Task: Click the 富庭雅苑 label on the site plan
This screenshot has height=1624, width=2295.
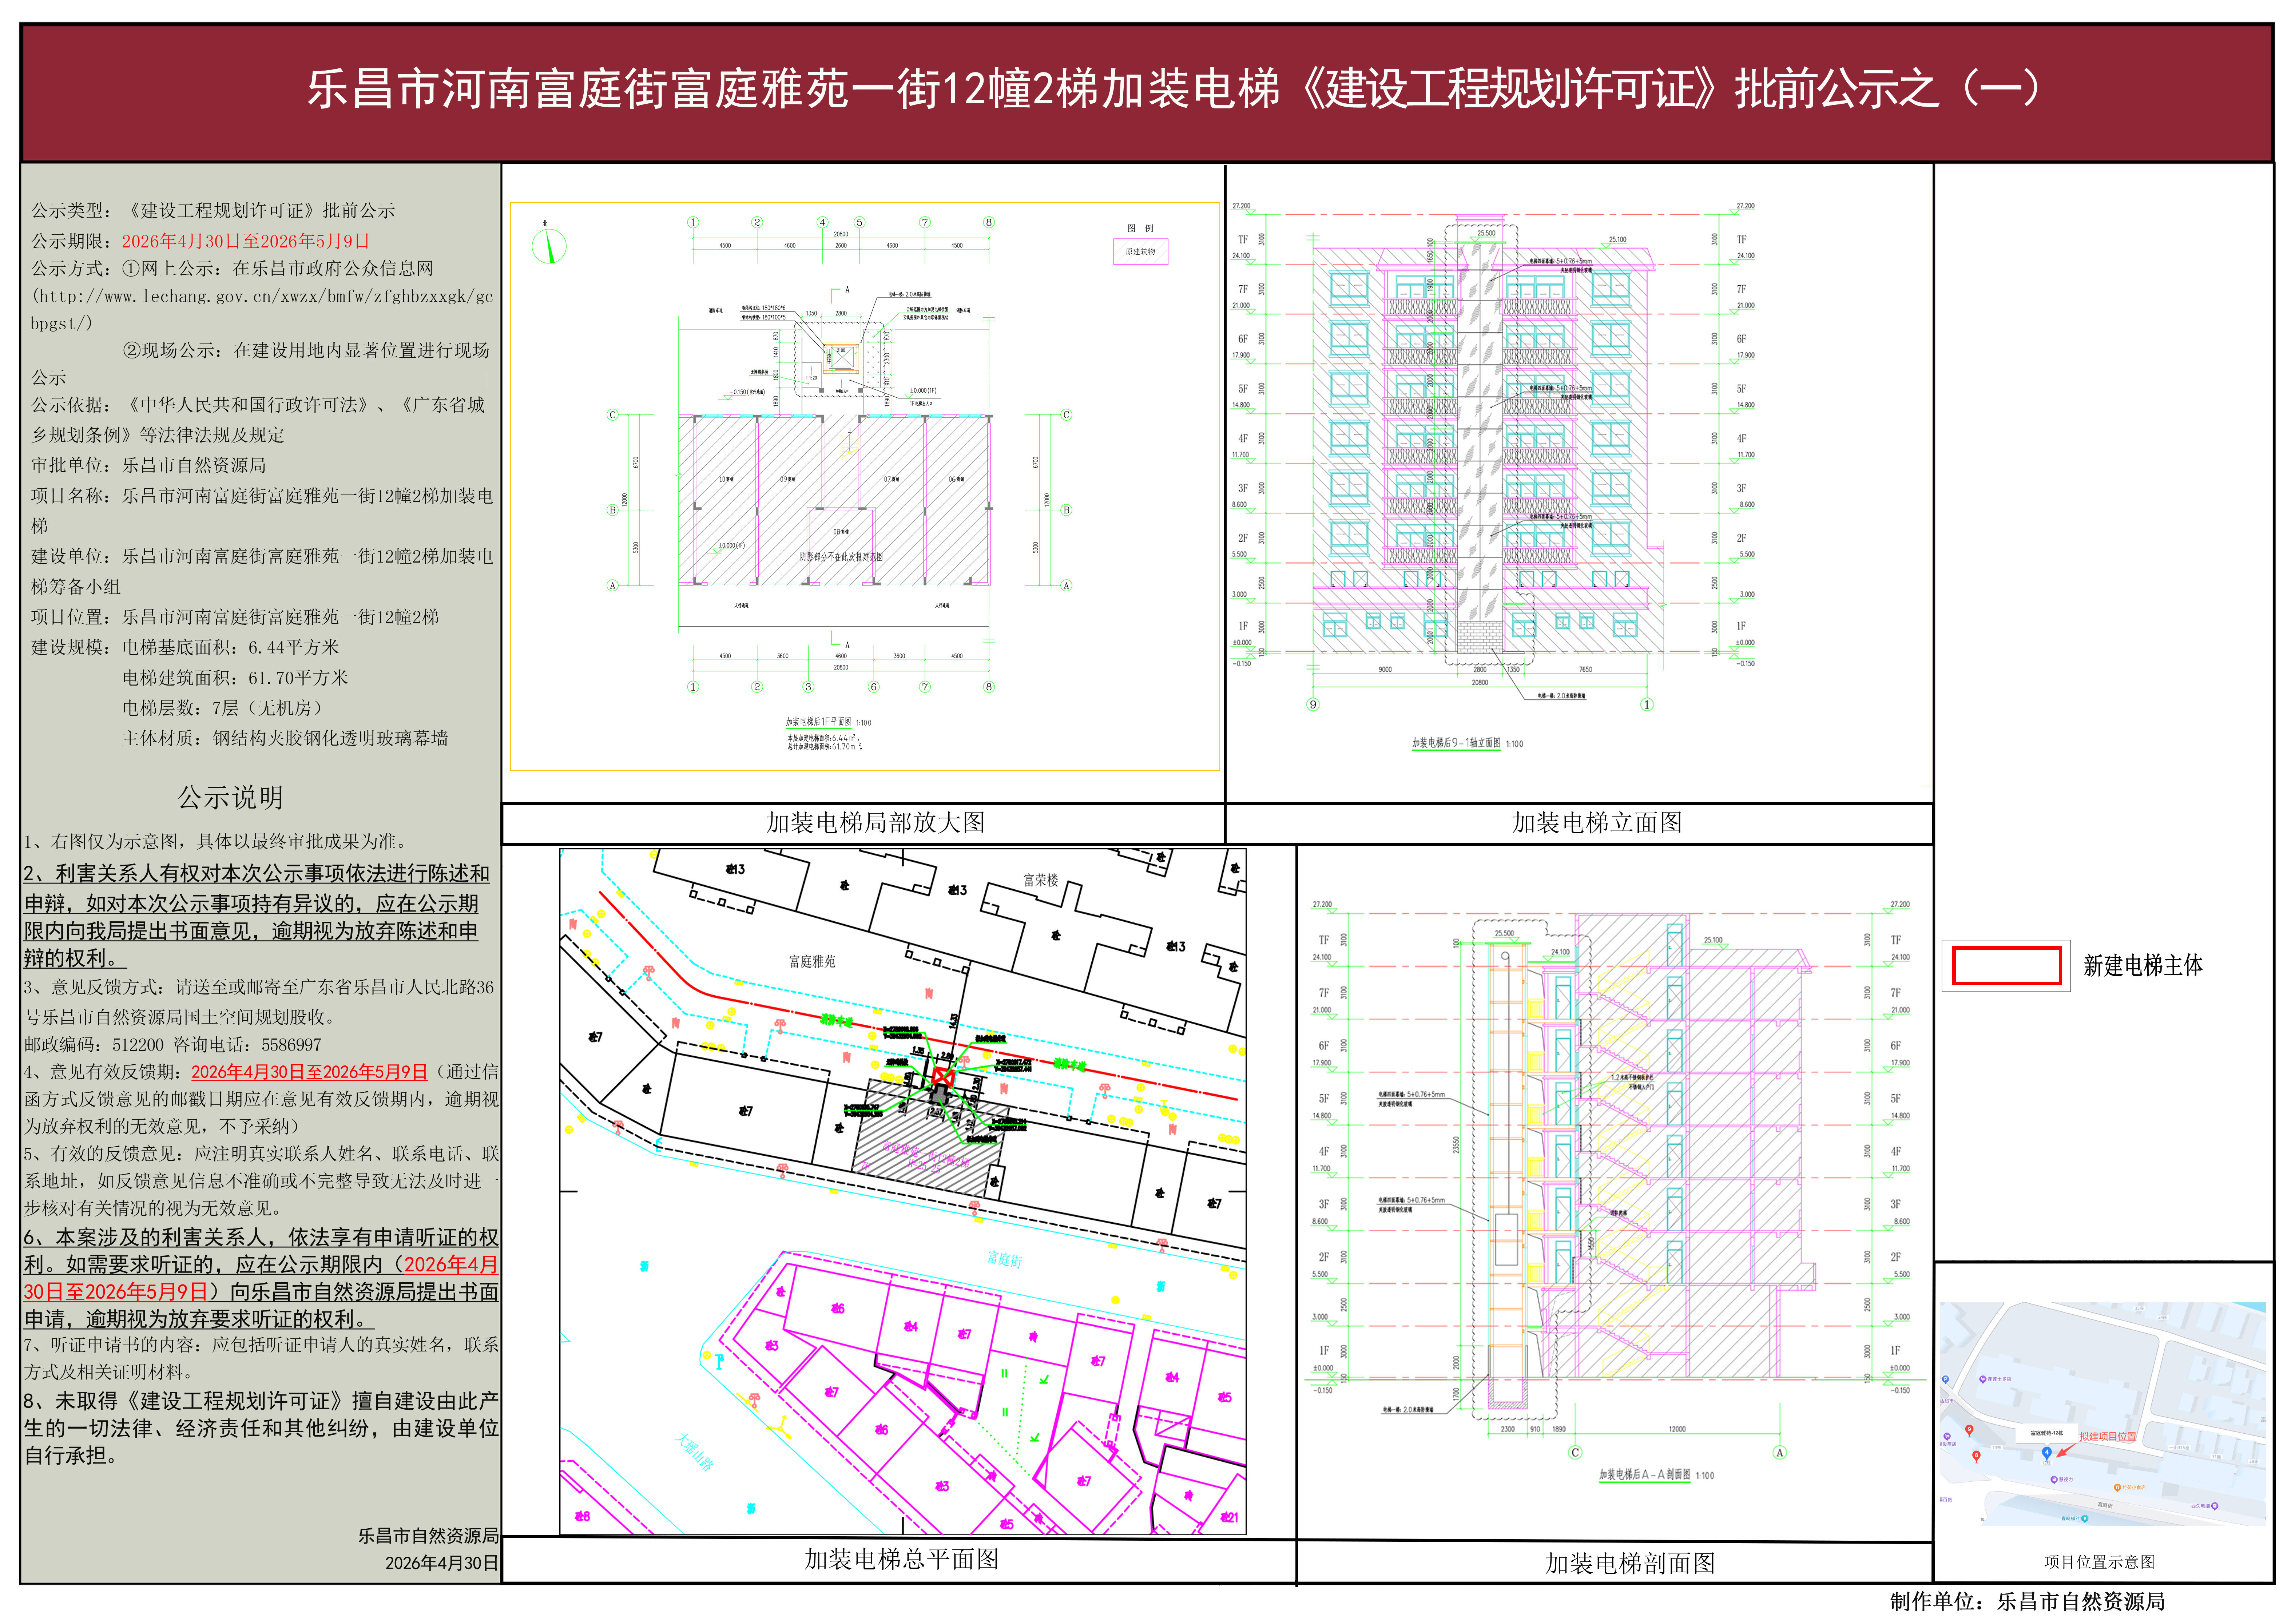Action: tap(812, 961)
